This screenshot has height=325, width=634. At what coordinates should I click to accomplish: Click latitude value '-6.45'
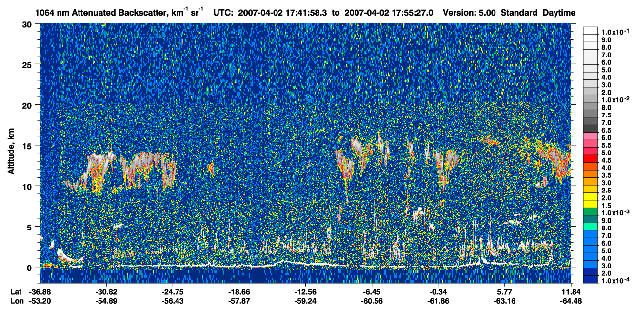point(372,292)
